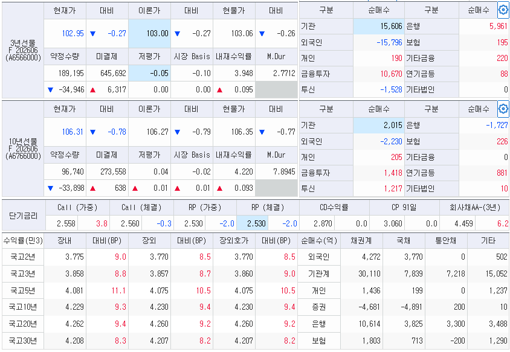510x352 pixels.
Task: Click 외국인 국채 value 3,770
Action: coord(414,257)
